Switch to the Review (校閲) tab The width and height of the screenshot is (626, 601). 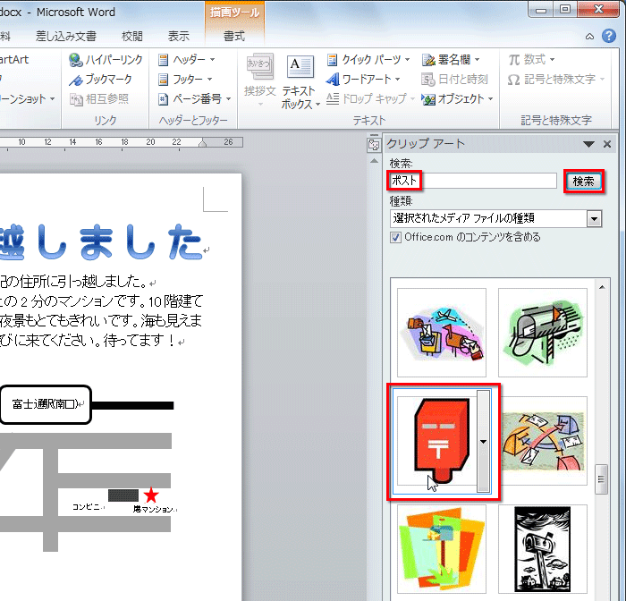click(132, 37)
